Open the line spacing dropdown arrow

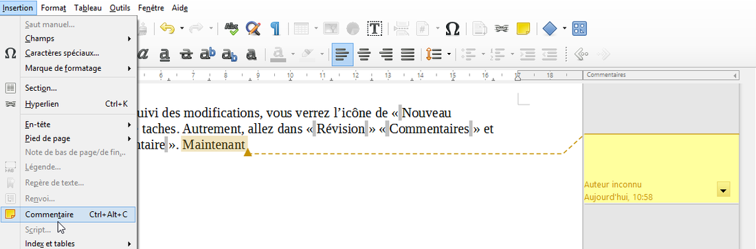point(449,54)
